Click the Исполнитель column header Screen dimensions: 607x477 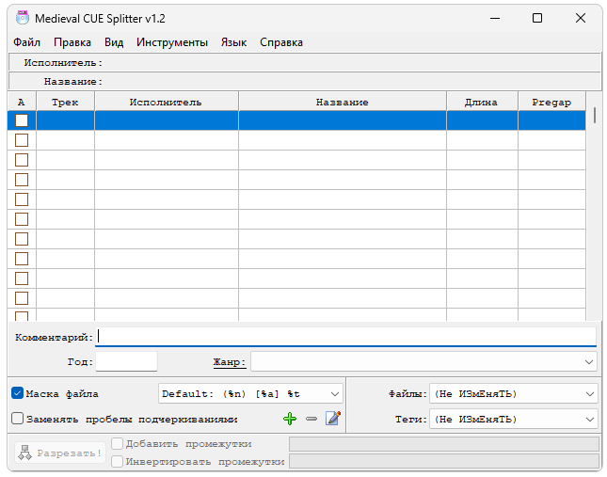(166, 103)
